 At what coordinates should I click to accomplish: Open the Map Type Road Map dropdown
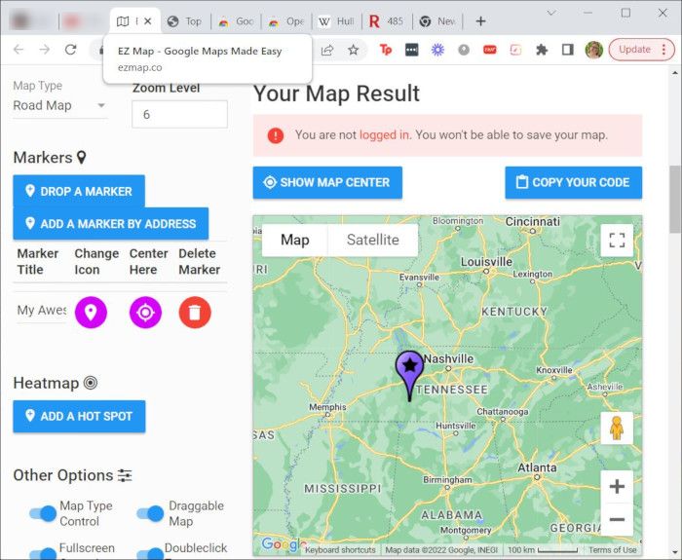pyautogui.click(x=59, y=105)
